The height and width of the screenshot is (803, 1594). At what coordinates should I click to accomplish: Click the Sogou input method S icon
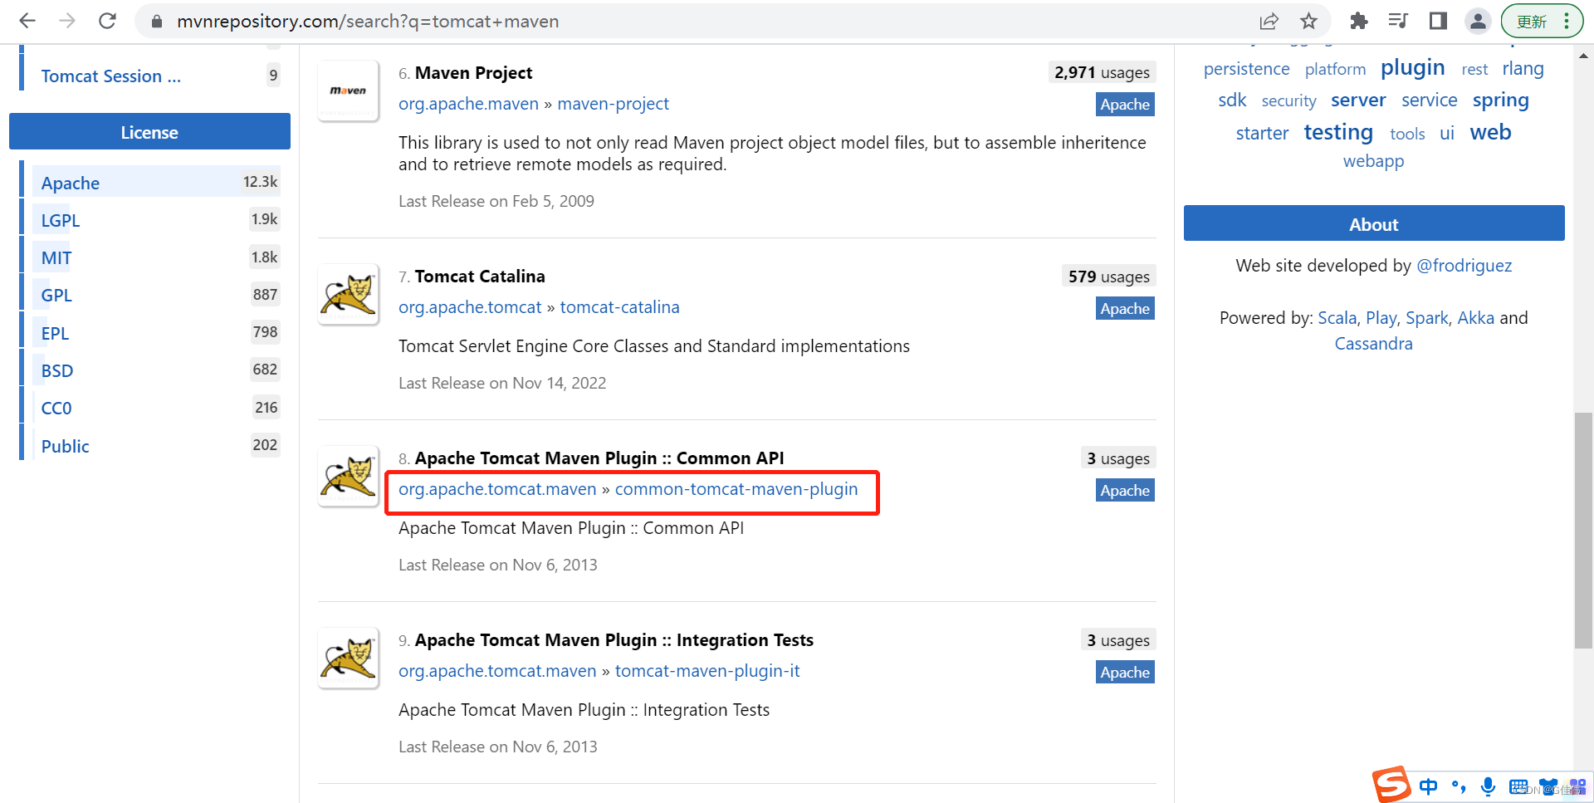point(1391,784)
